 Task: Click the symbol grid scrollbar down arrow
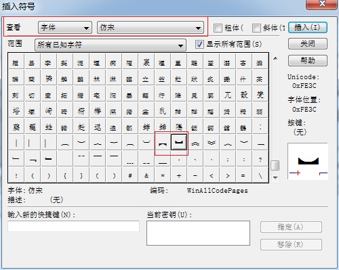coord(275,177)
